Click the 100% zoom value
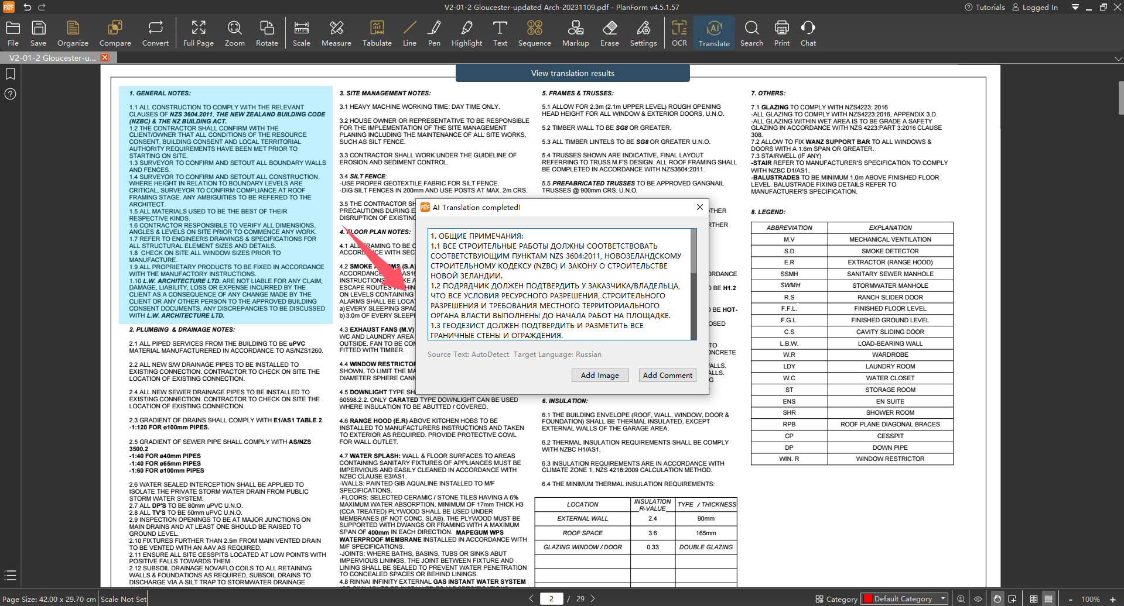This screenshot has height=606, width=1124. [x=1091, y=600]
